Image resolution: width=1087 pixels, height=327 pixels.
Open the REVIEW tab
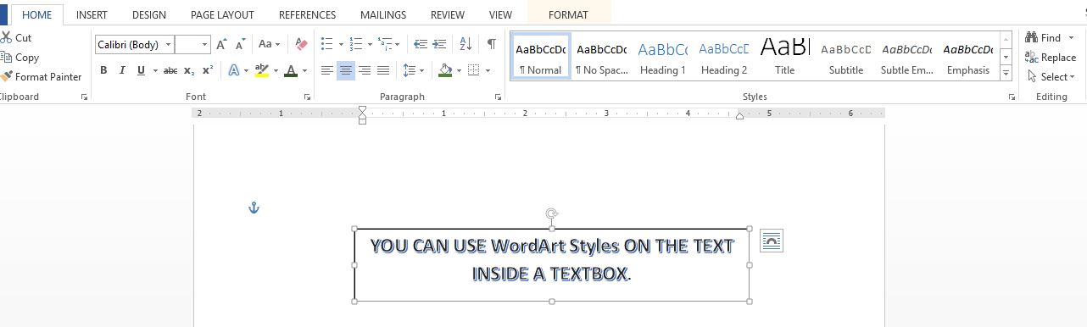tap(447, 15)
